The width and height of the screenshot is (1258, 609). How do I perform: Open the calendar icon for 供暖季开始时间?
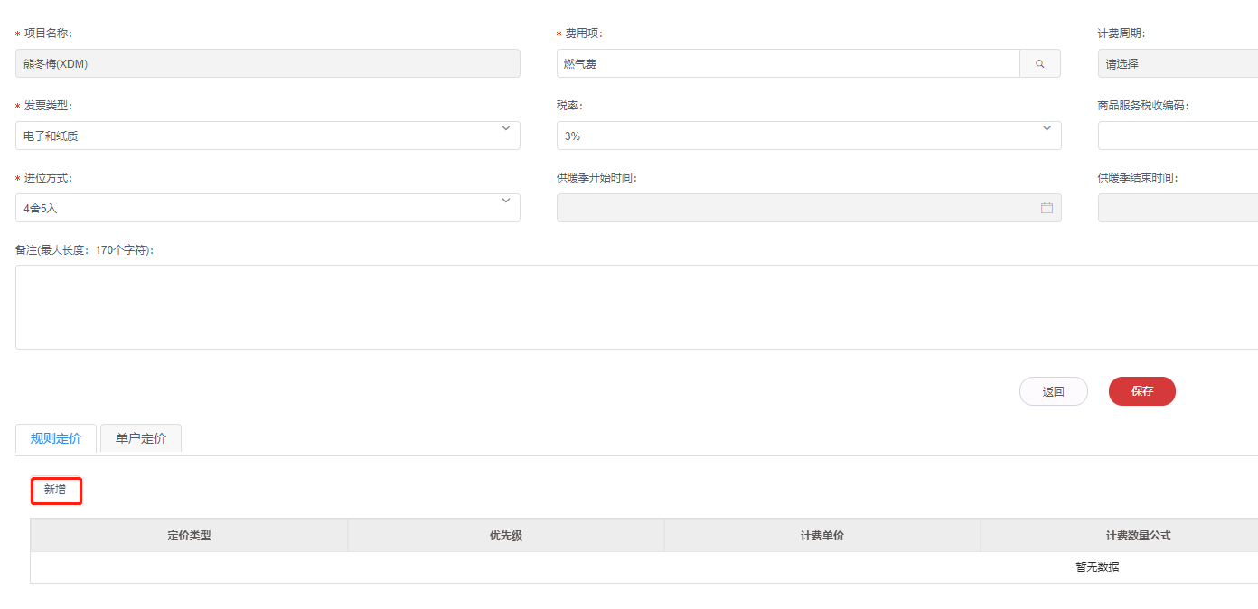click(1047, 208)
